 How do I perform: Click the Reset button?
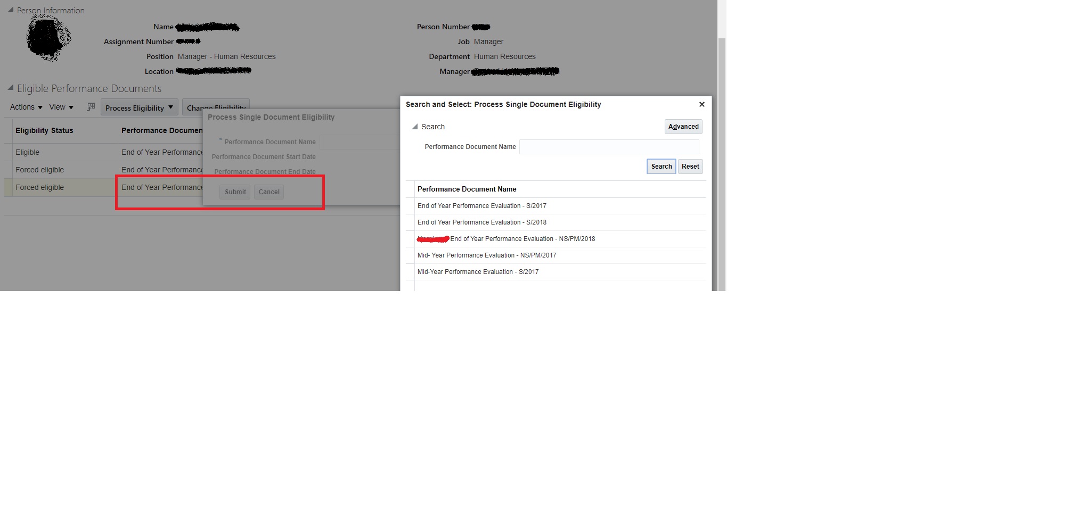(x=690, y=166)
